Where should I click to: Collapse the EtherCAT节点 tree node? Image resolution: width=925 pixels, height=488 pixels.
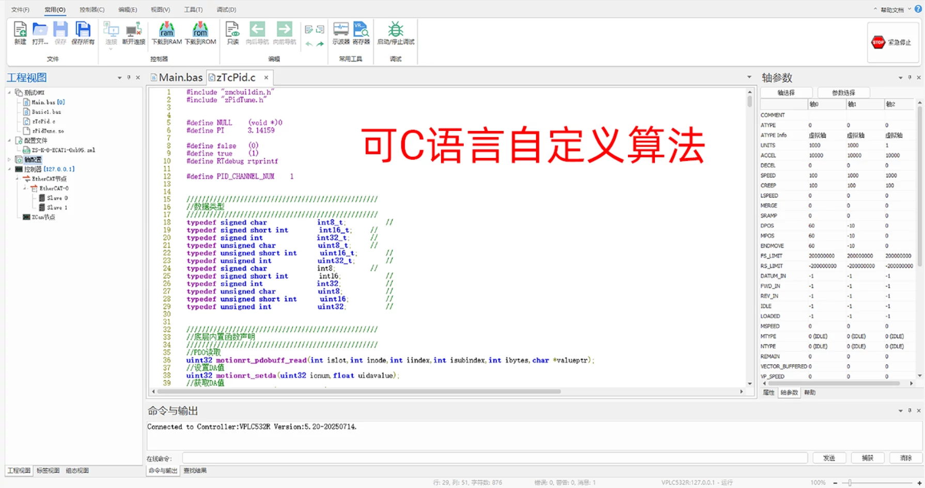[x=17, y=179]
